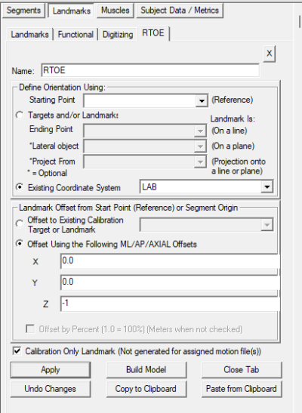Open the Muscles tab
Viewport: 302px width, 413px height.
(x=116, y=11)
